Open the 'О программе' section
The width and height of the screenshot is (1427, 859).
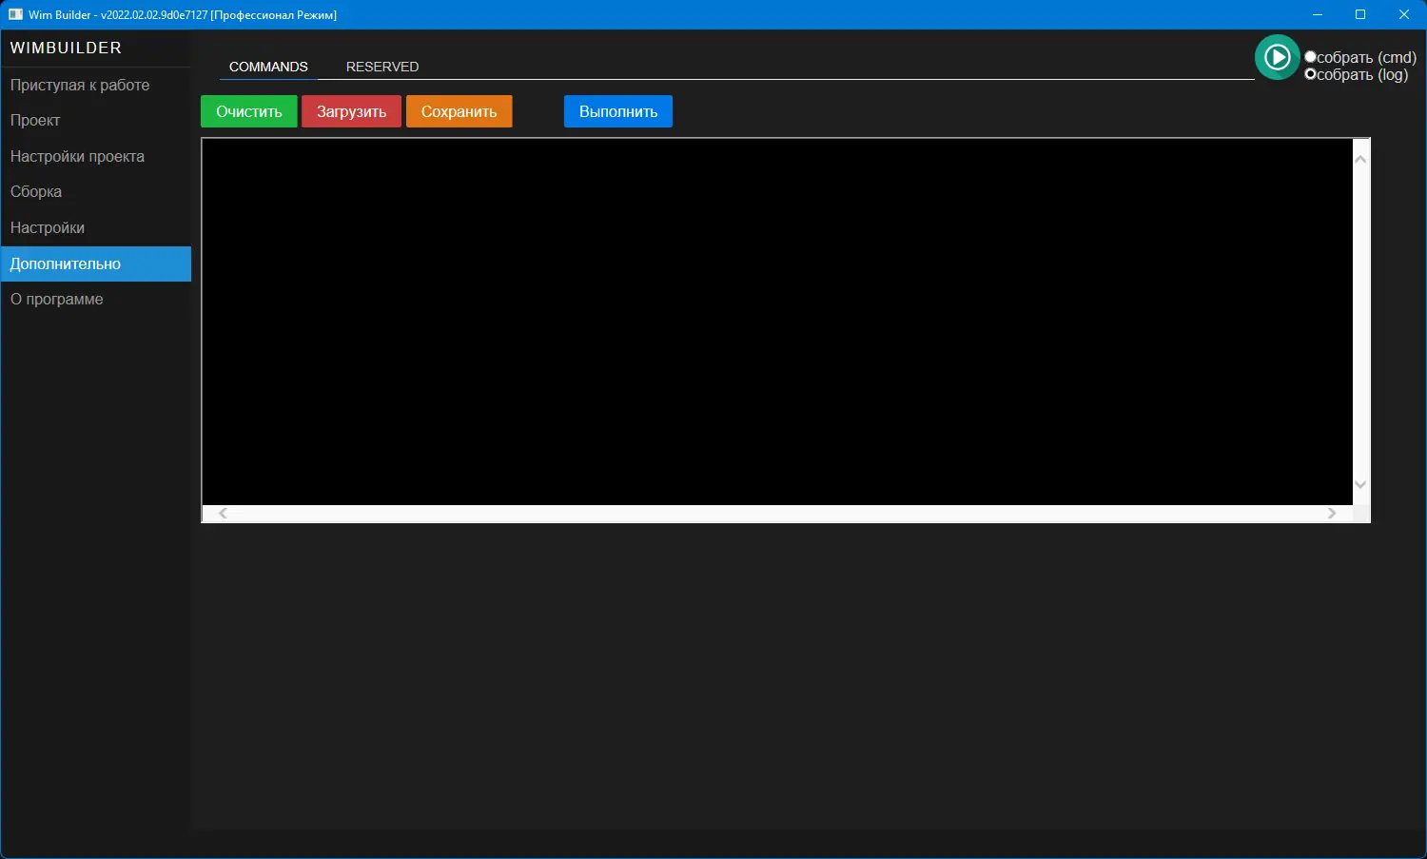pos(56,299)
